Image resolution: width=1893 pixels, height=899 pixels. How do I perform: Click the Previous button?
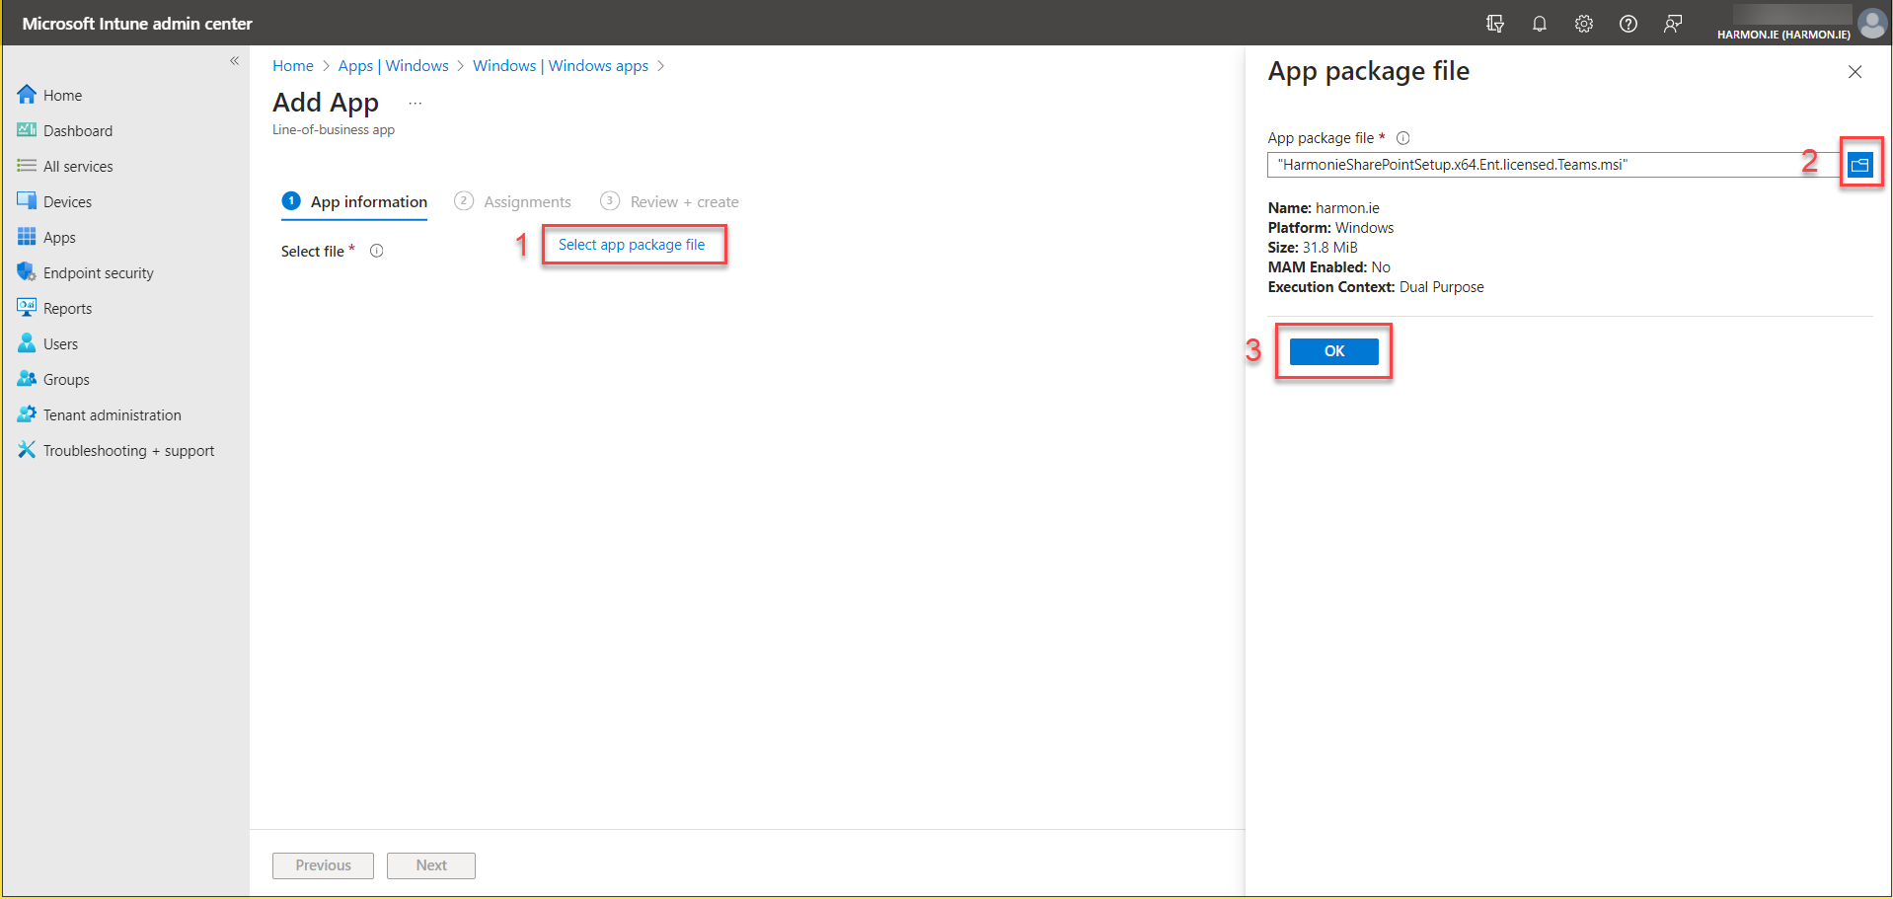pos(323,865)
